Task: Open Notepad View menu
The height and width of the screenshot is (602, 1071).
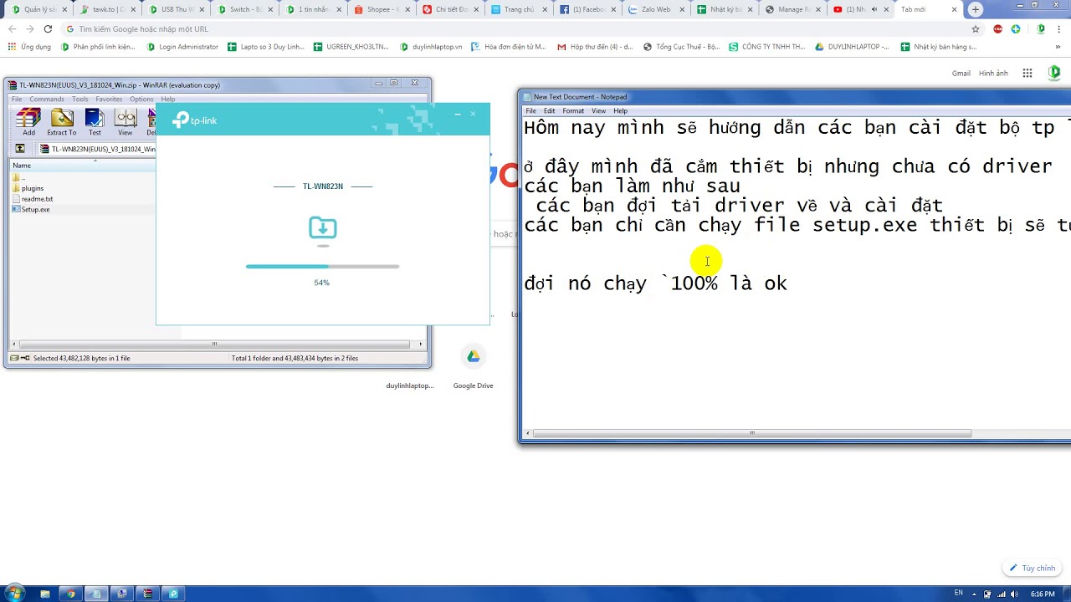Action: click(x=598, y=110)
